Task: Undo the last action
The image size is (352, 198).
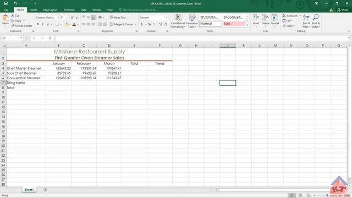Action: tap(15, 3)
